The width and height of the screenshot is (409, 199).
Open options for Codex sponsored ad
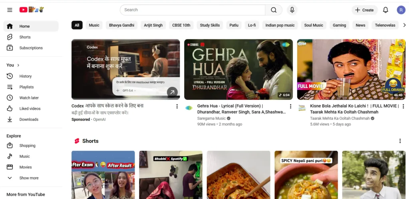pos(177,106)
